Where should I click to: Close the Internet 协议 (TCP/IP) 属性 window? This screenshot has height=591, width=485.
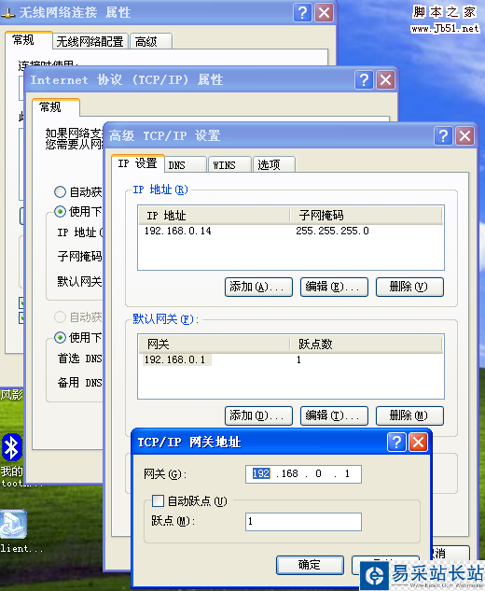385,80
